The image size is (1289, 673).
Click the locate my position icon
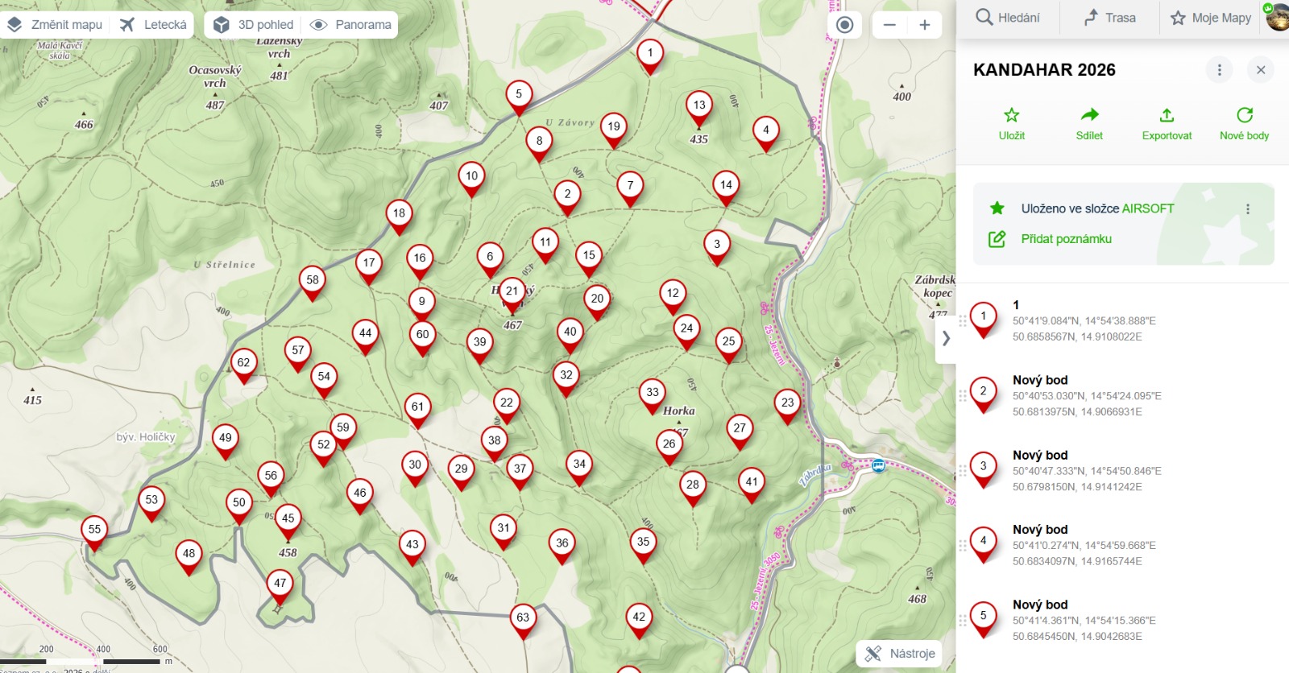click(844, 25)
